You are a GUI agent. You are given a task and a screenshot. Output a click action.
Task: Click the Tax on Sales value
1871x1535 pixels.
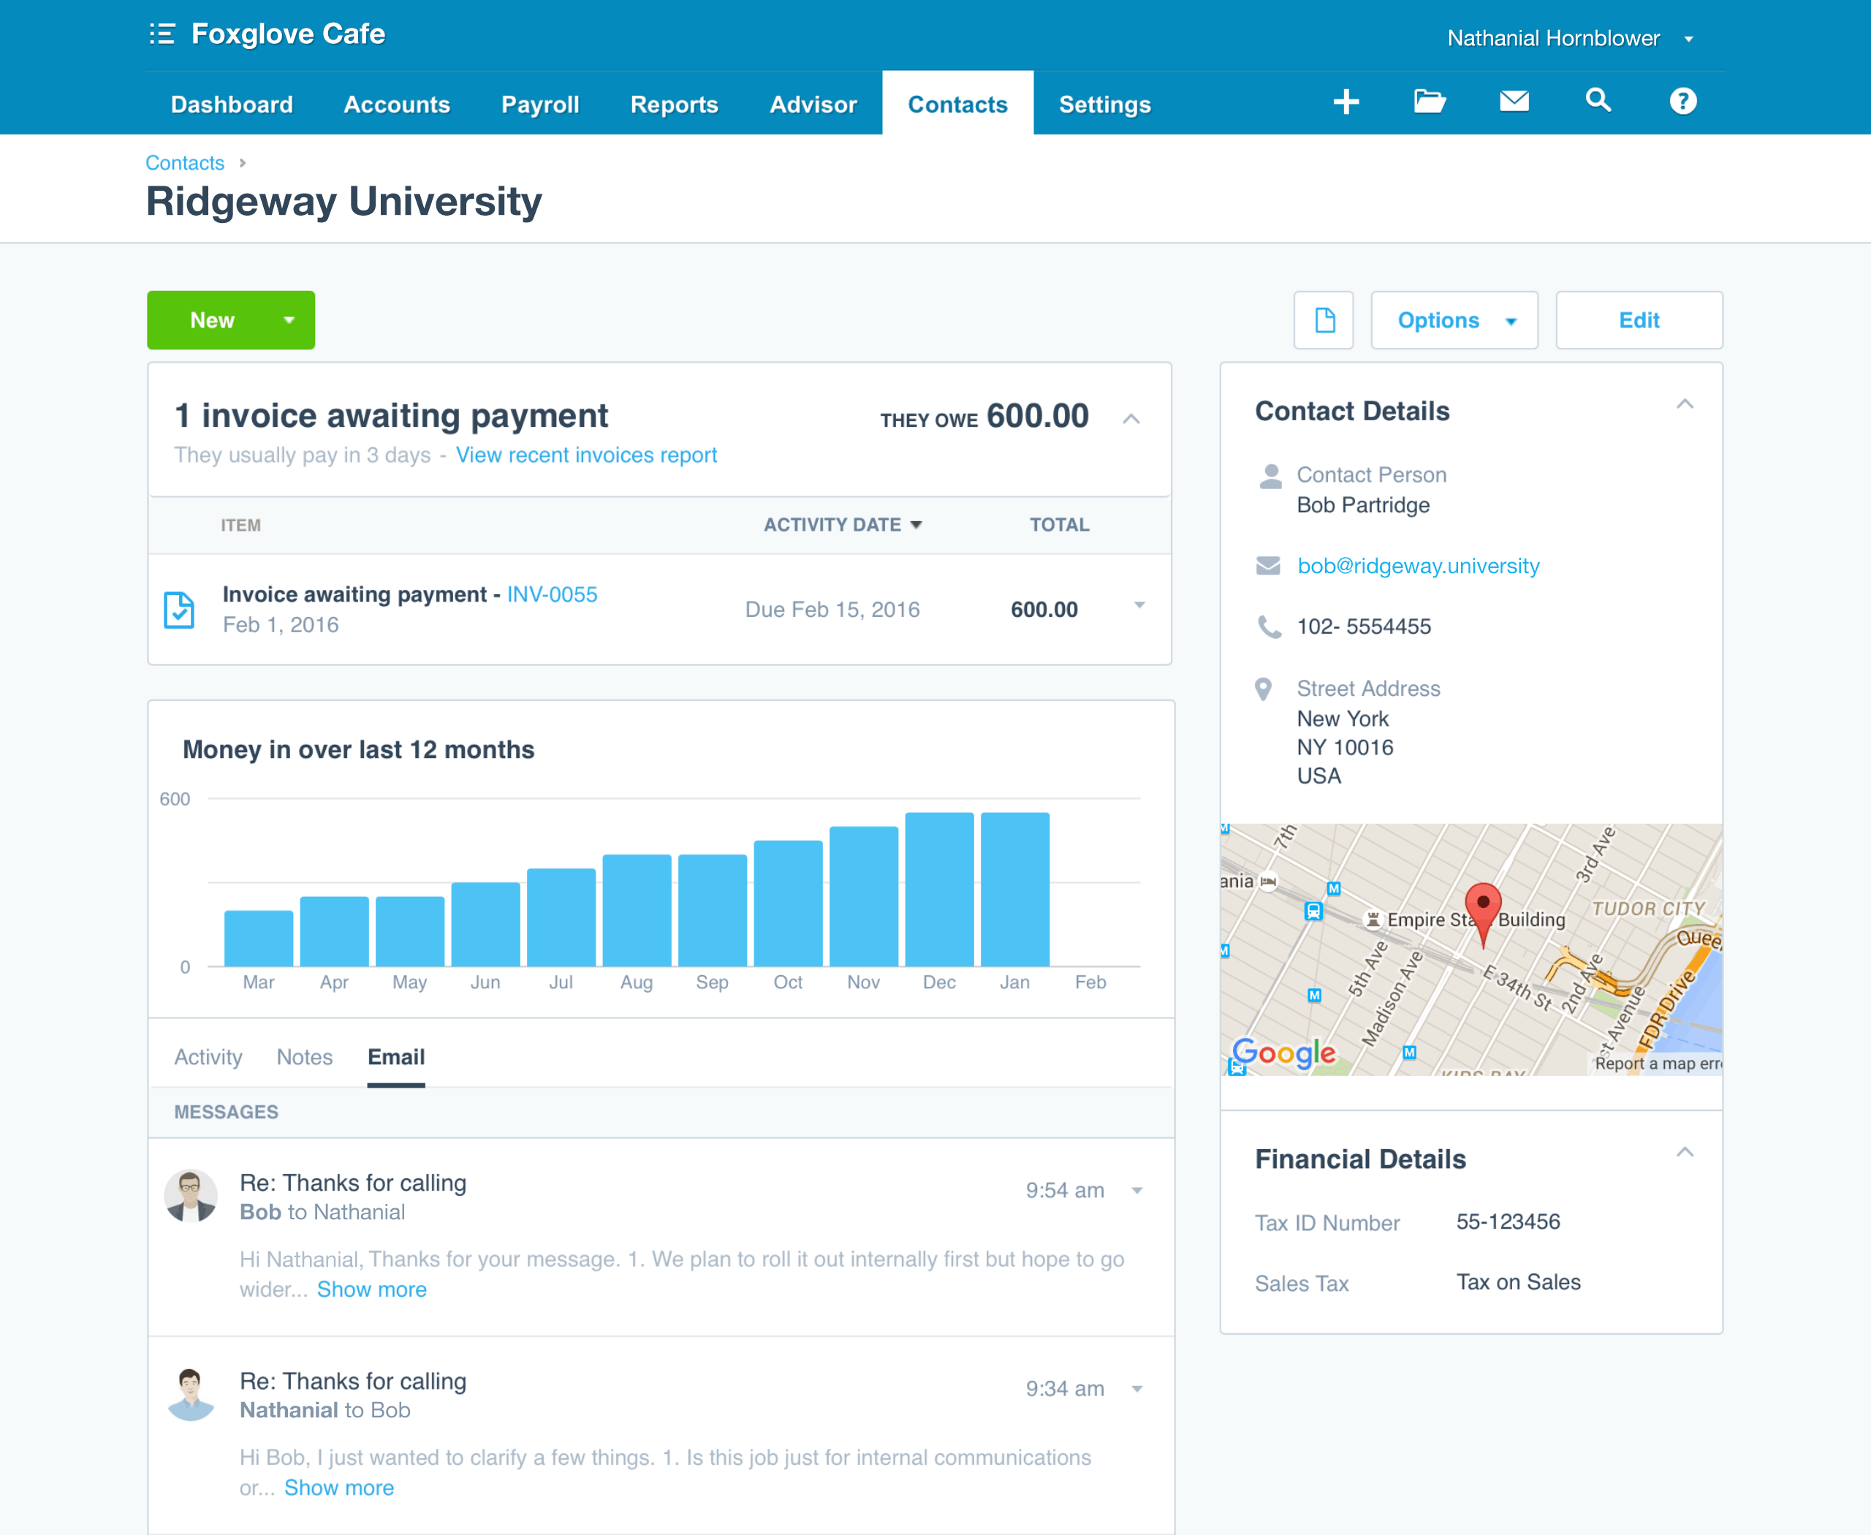[x=1518, y=1282]
